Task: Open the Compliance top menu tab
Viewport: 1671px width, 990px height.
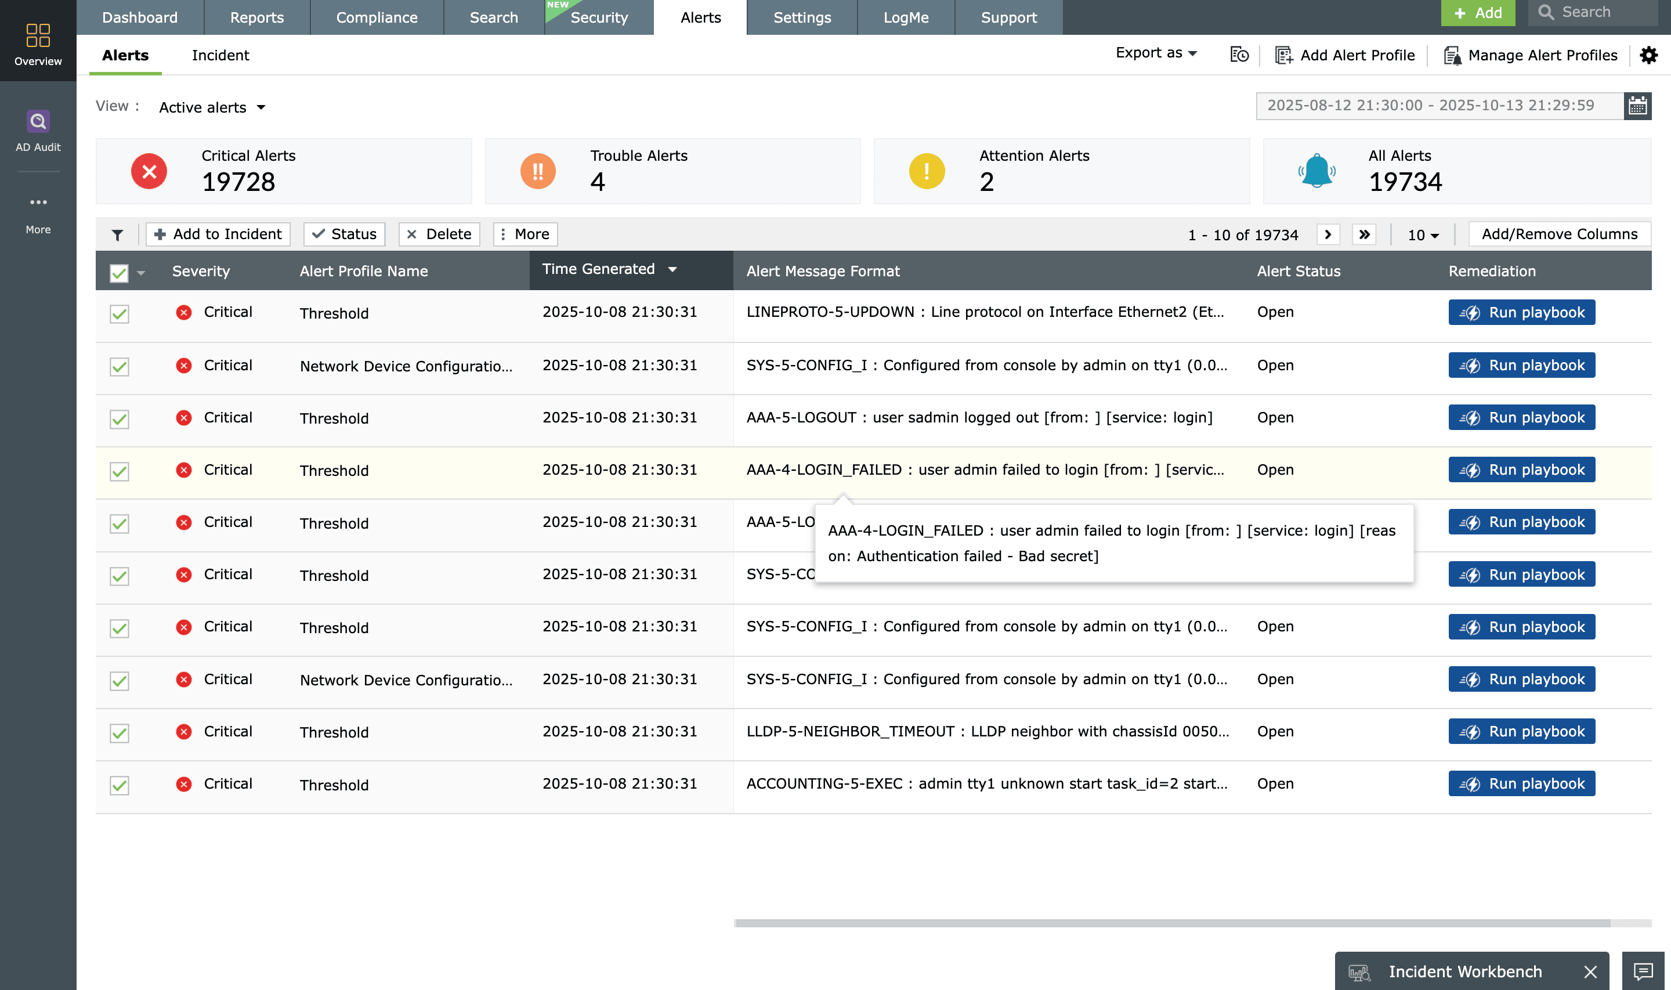Action: [377, 17]
